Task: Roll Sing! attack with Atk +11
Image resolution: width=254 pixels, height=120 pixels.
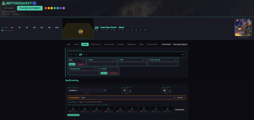Action: (72, 64)
